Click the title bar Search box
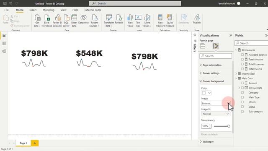This screenshot has height=151, width=268. coord(135,3)
